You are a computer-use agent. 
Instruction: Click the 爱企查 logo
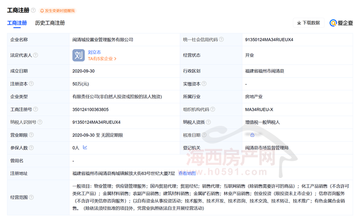point(341,23)
